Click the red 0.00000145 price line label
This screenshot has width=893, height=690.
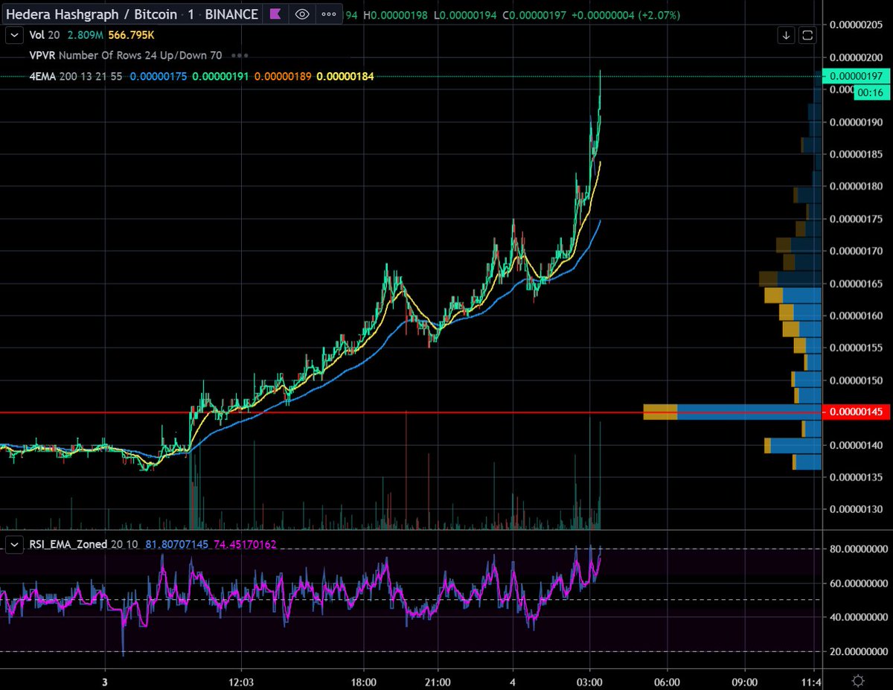854,412
